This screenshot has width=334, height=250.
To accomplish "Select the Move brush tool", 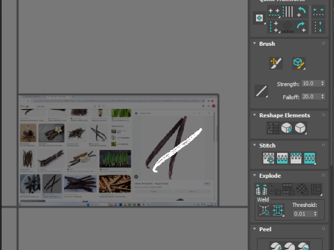I will 276,63.
